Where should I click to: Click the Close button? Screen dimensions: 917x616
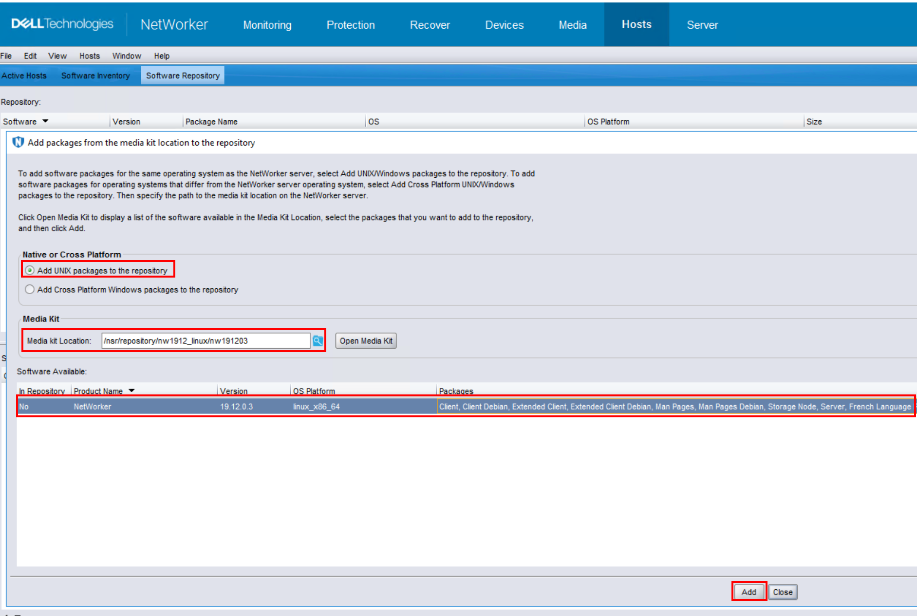coord(783,592)
